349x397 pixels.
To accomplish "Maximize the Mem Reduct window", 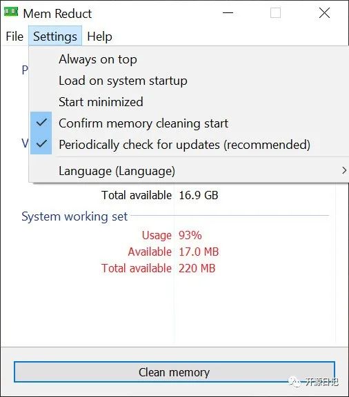I will (275, 12).
